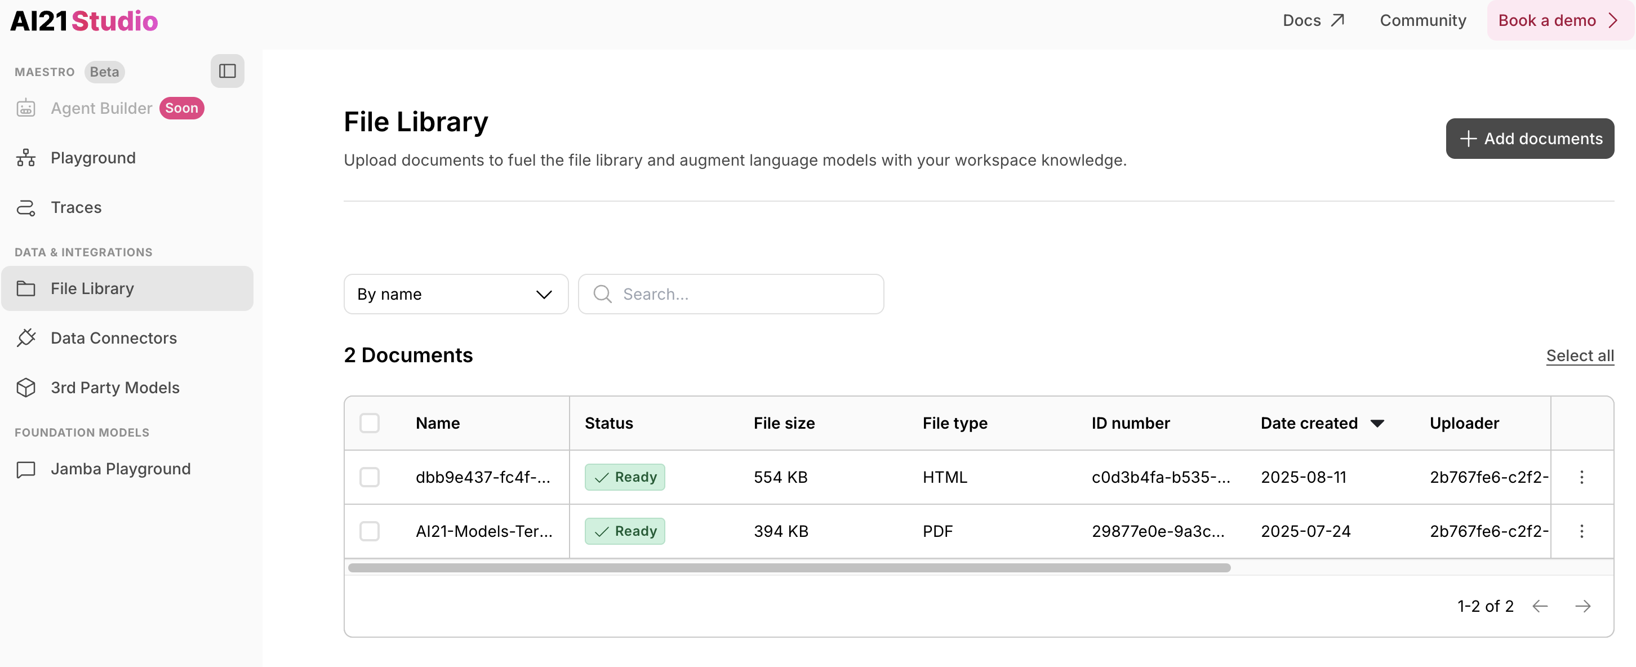Click the Add documents button
The width and height of the screenshot is (1636, 667).
[1530, 138]
